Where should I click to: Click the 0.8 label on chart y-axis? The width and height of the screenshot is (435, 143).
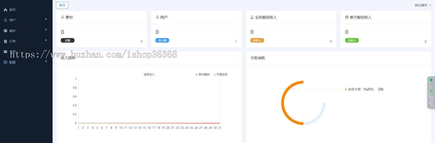[x=75, y=87]
